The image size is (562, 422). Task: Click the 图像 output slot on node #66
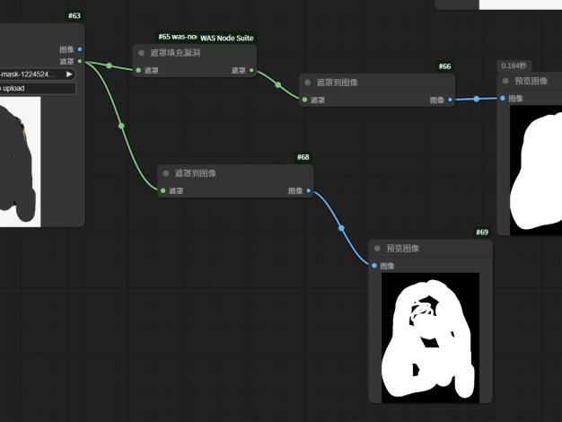point(450,100)
